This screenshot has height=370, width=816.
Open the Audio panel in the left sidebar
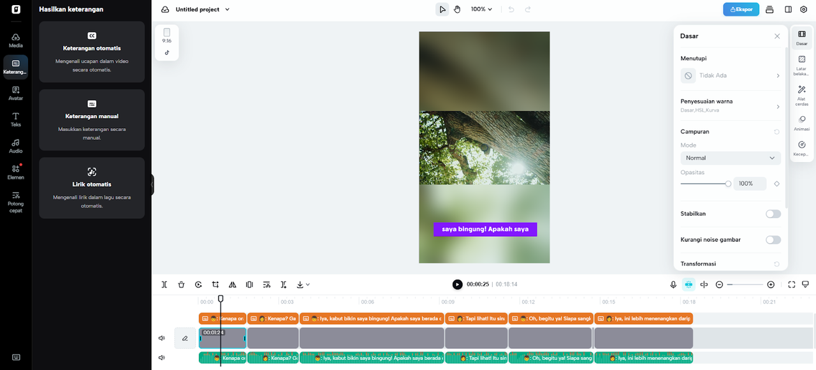tap(15, 145)
